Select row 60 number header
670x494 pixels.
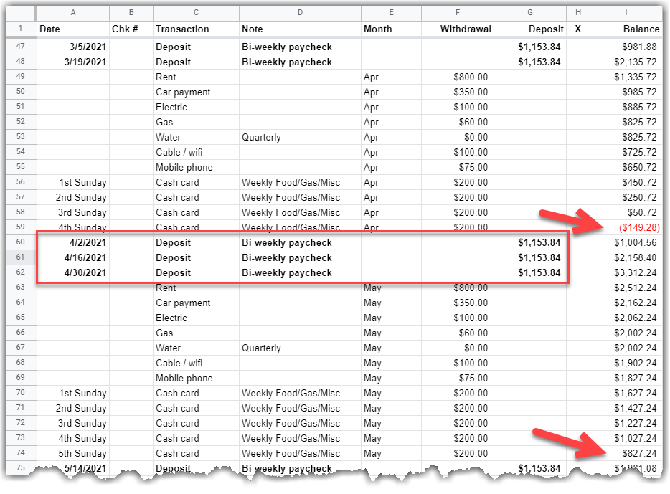point(20,242)
